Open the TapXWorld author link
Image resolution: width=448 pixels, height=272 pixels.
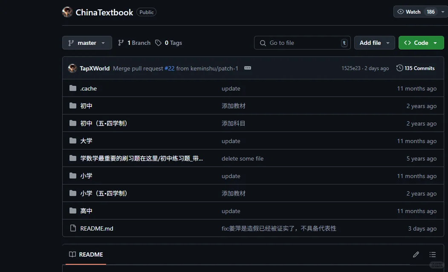click(95, 68)
